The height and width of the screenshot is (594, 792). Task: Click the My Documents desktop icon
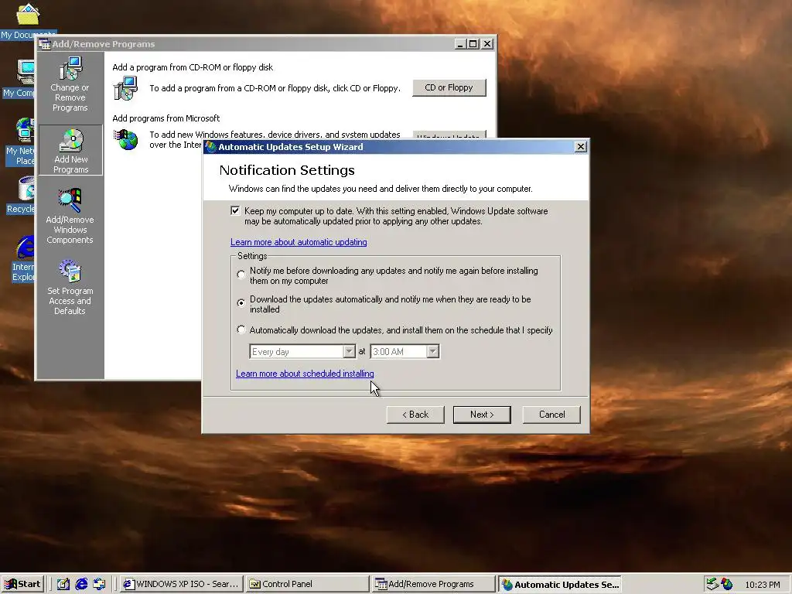(x=28, y=14)
